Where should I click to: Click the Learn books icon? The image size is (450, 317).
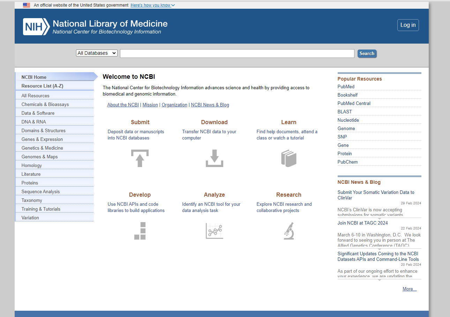click(289, 158)
